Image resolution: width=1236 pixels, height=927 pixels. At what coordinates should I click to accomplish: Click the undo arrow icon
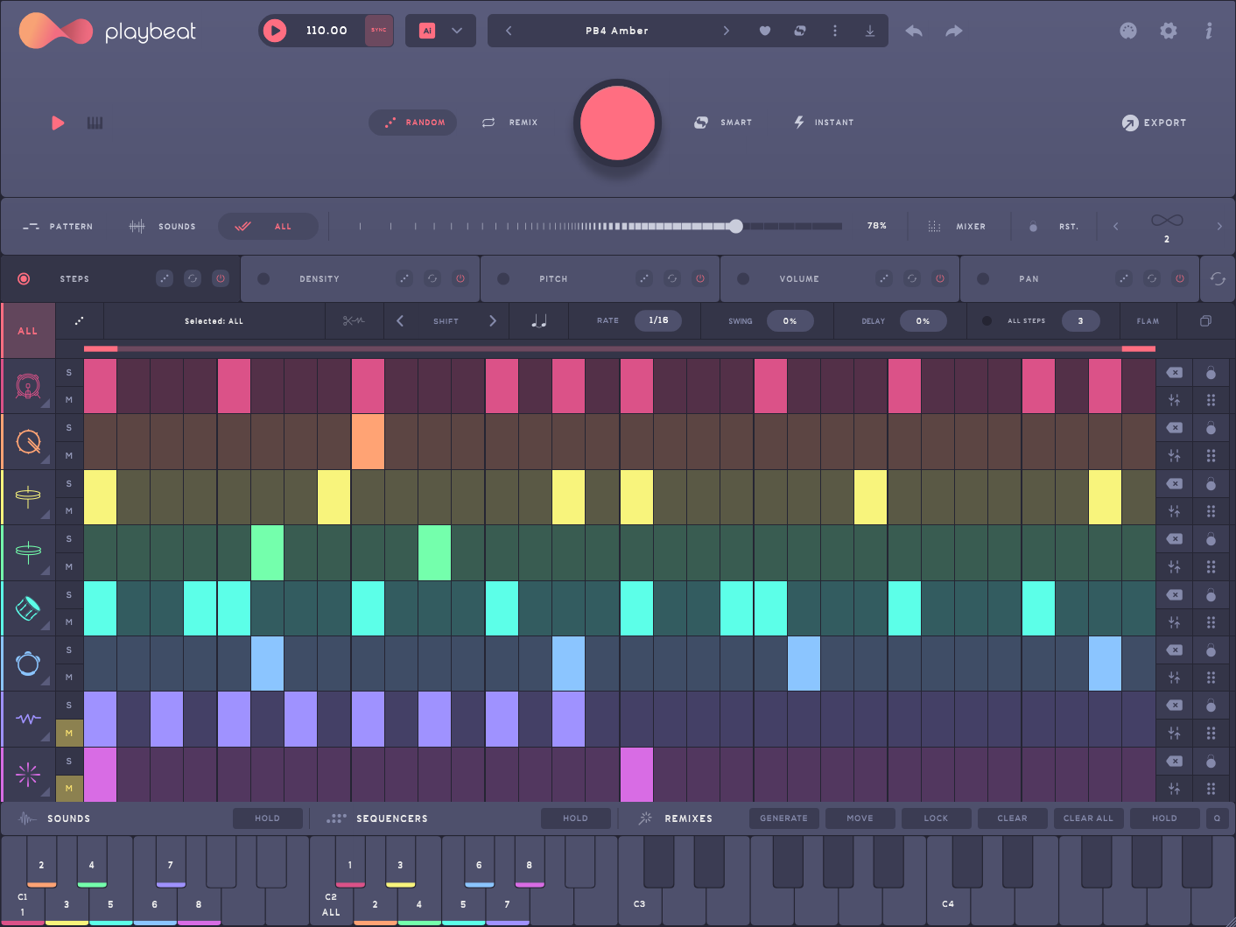coord(914,31)
